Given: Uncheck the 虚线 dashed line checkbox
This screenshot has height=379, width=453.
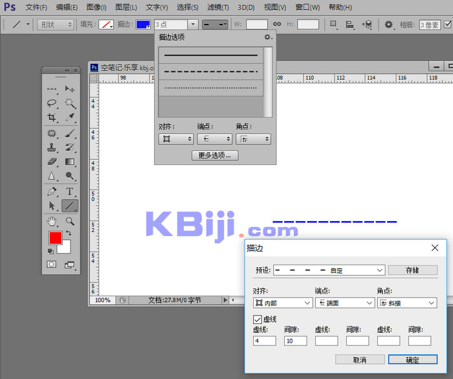Looking at the screenshot, I should (x=258, y=319).
